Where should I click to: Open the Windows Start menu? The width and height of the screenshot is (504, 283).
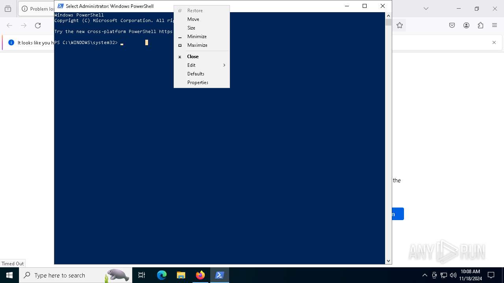(x=9, y=275)
